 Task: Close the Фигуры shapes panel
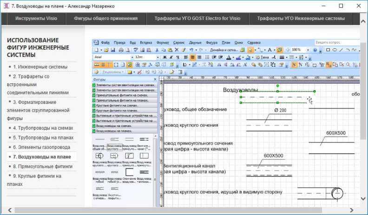click(155, 80)
